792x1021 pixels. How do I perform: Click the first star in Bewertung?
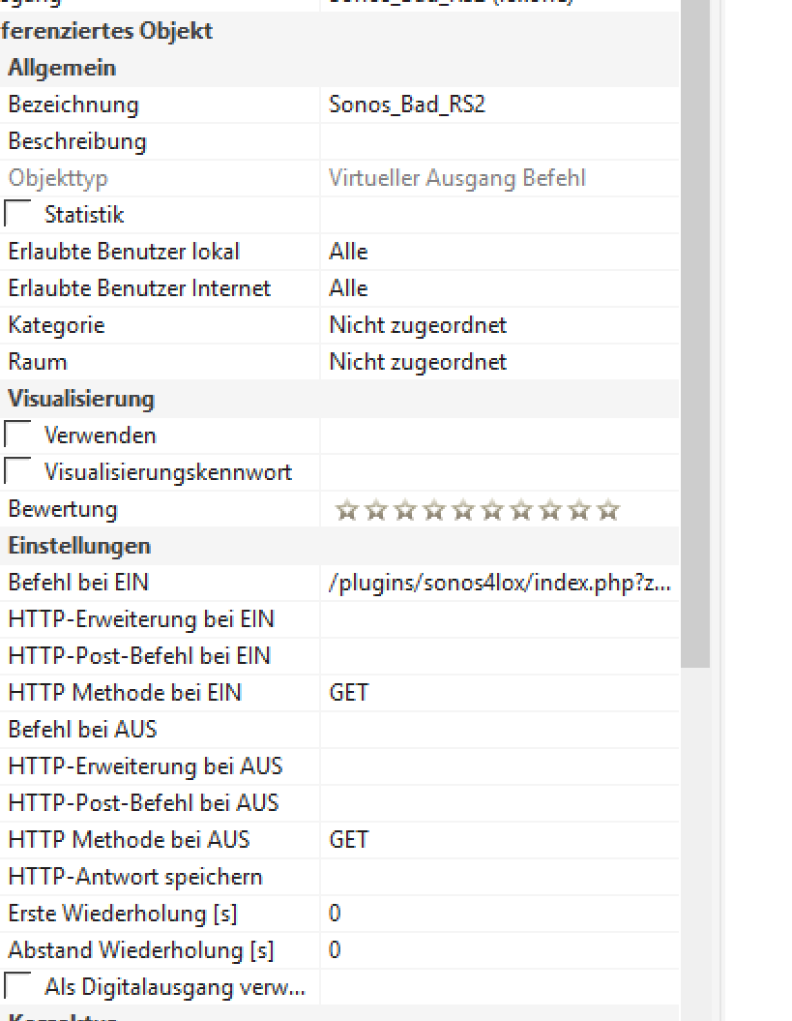(x=345, y=510)
